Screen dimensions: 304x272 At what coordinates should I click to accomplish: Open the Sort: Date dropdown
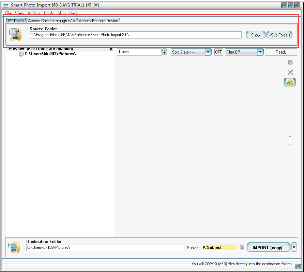[208, 52]
